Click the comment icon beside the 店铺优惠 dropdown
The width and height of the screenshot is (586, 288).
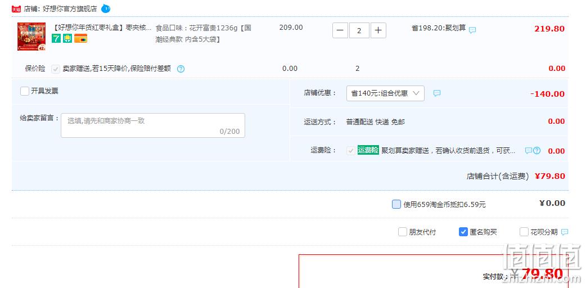[x=437, y=93]
